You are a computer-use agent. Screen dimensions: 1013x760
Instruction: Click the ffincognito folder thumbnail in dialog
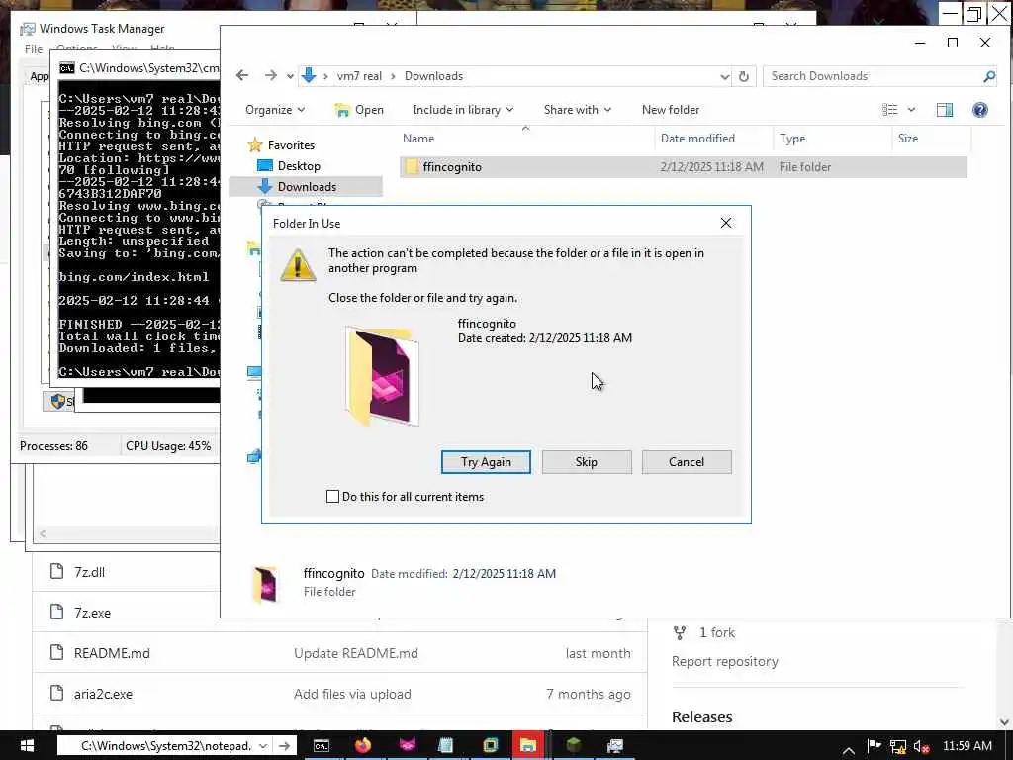[x=383, y=376]
